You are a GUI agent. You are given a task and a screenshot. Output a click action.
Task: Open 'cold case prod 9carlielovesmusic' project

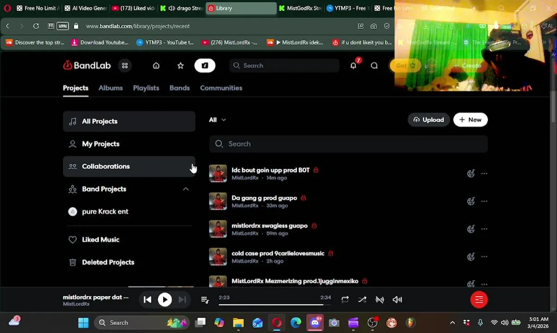(278, 253)
